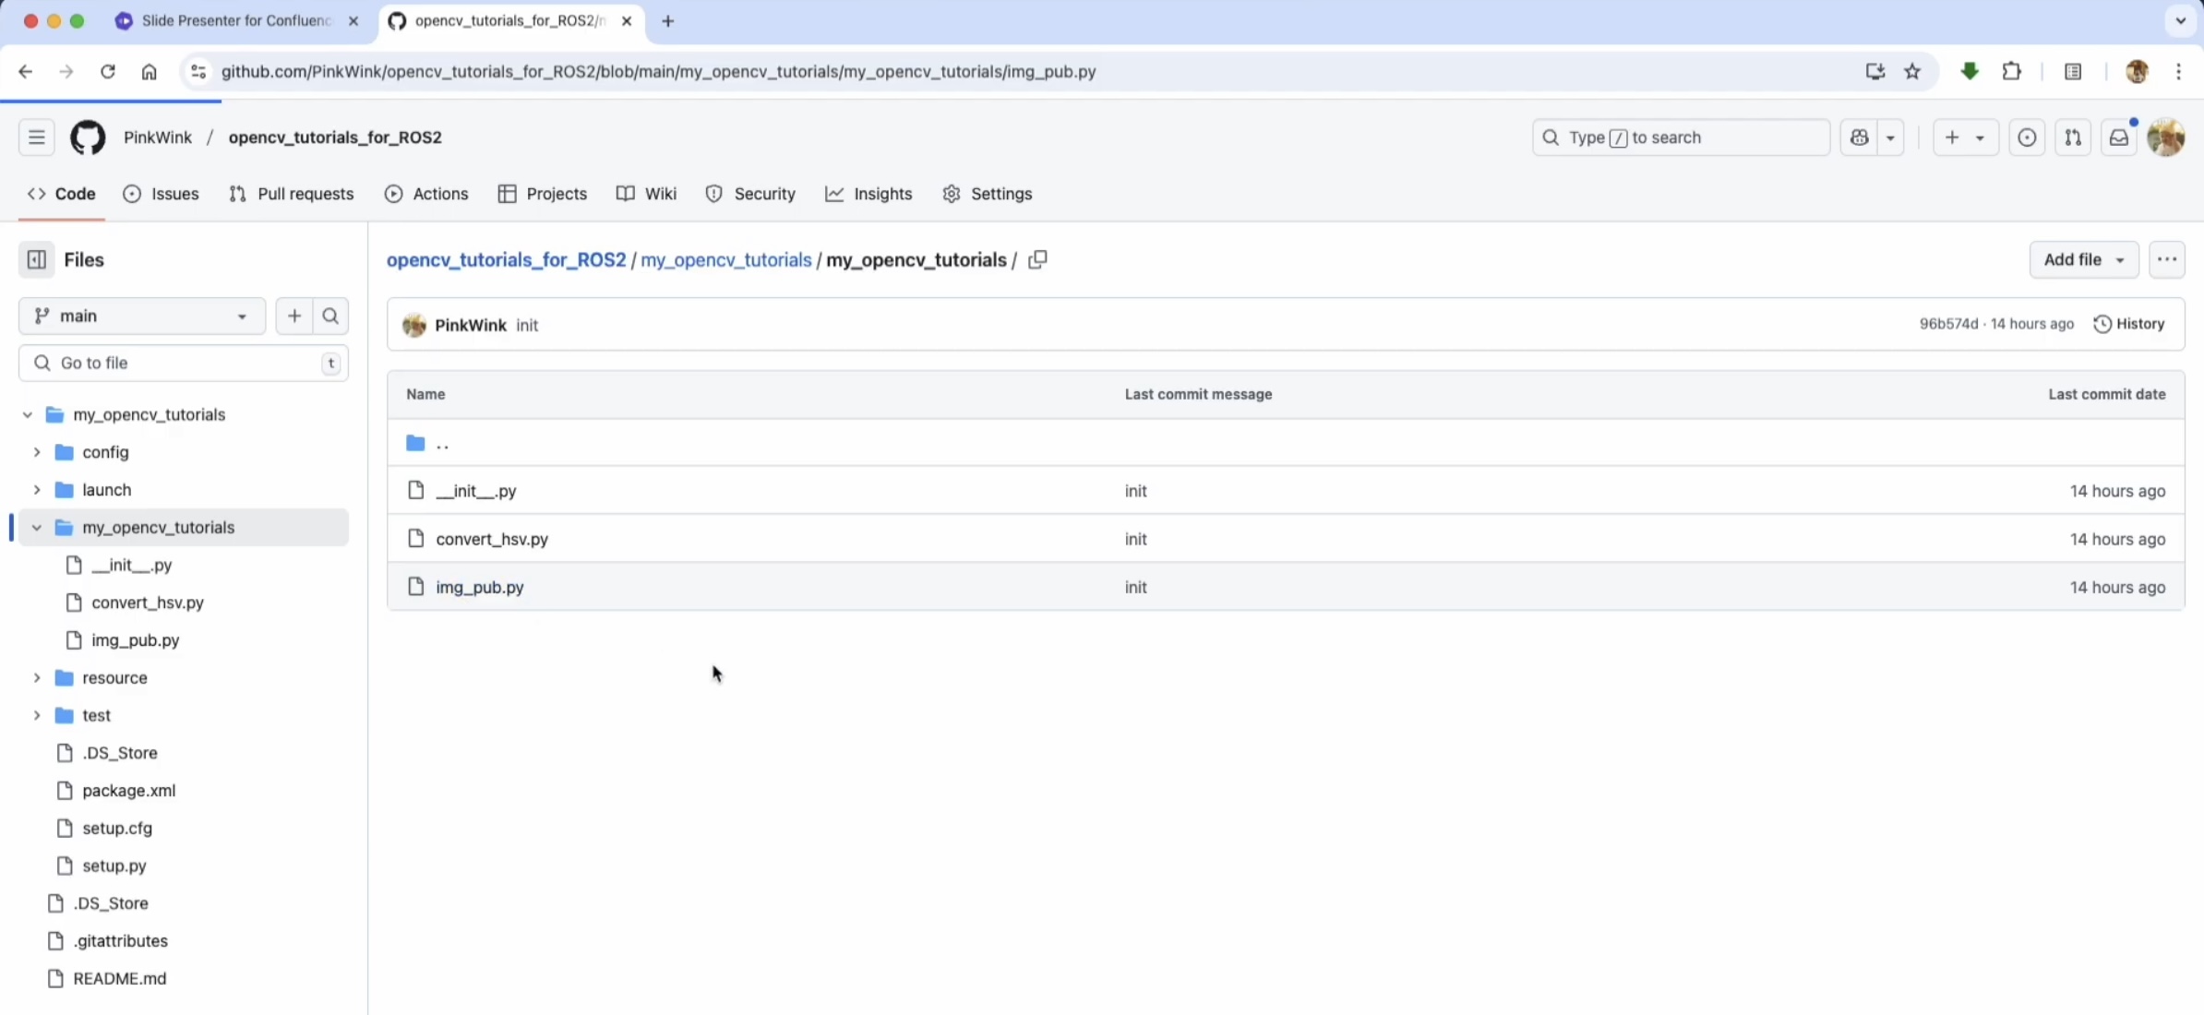Open the main branch dropdown
This screenshot has height=1015, width=2204.
(x=141, y=316)
